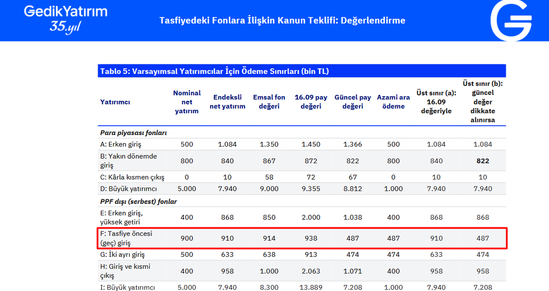Select the 'Emsal fon değeri' column header
This screenshot has height=291, width=549.
pos(269,102)
